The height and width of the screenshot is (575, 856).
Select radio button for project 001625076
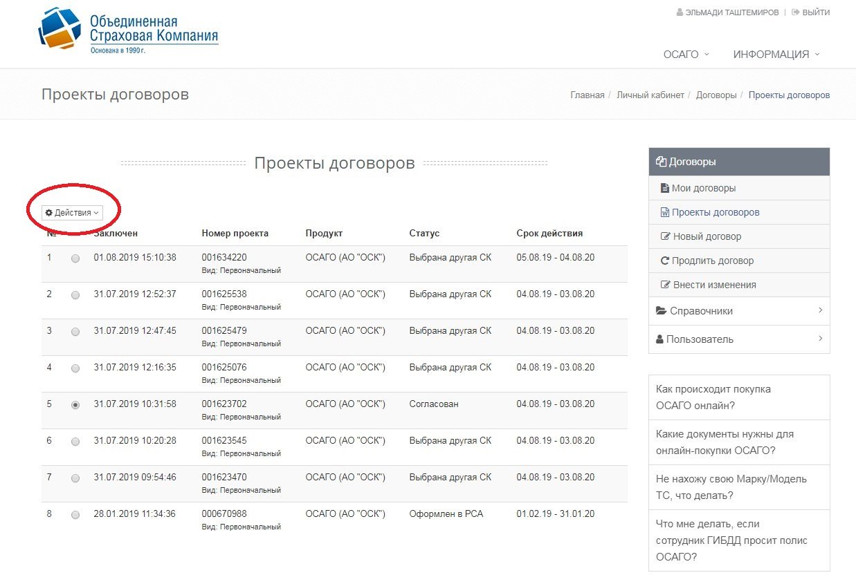75,368
